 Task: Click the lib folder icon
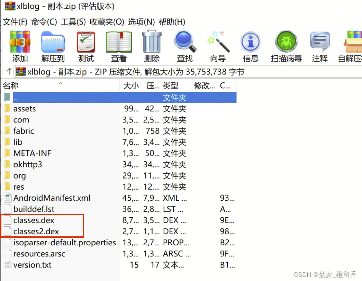tap(7, 142)
